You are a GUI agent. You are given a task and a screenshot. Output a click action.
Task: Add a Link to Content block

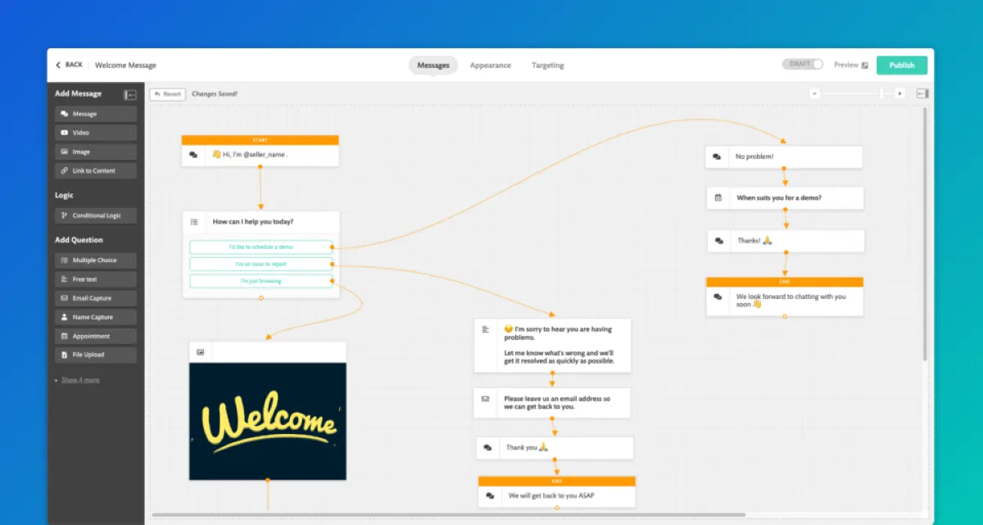96,170
